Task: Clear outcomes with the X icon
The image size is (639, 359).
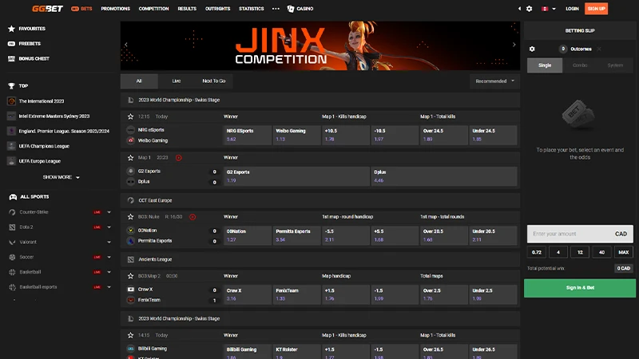Action: point(599,49)
